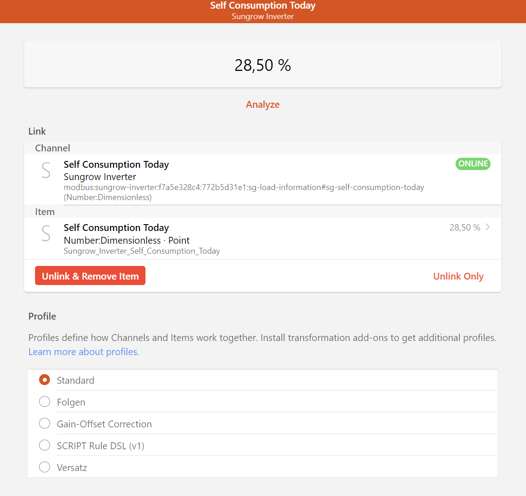This screenshot has width=526, height=496.
Task: Click the Self Consumption Today channel title
Action: (116, 165)
